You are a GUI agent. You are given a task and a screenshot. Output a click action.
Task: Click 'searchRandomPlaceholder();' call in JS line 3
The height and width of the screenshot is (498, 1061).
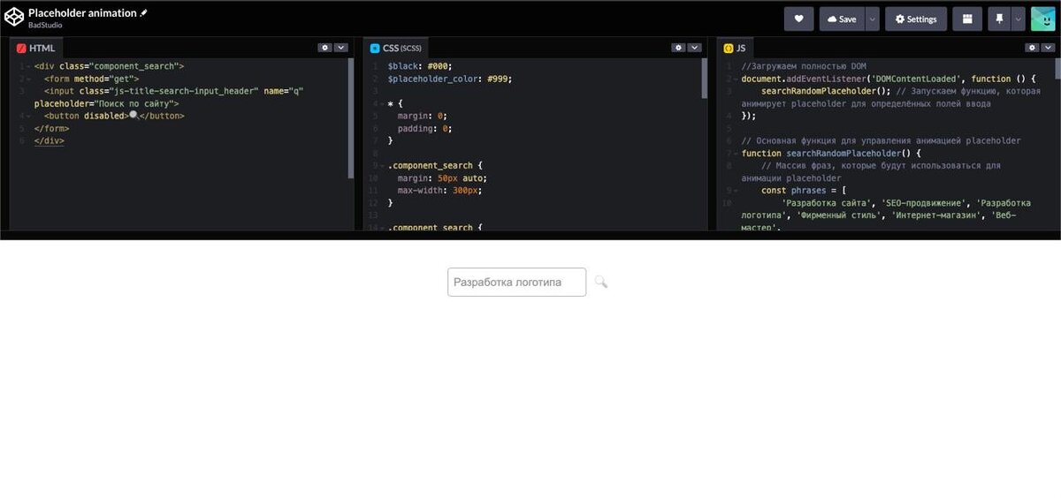coord(826,91)
